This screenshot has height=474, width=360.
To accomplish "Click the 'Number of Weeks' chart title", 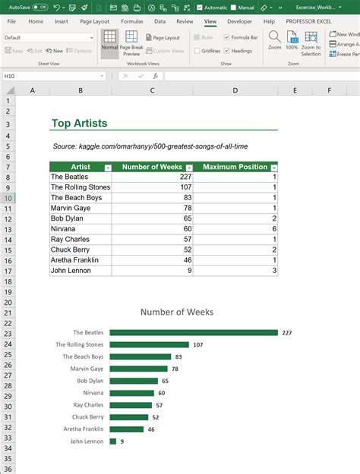I will [177, 312].
